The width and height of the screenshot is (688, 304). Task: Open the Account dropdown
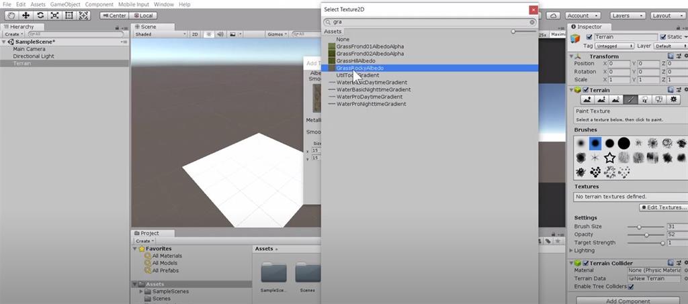[x=583, y=15]
